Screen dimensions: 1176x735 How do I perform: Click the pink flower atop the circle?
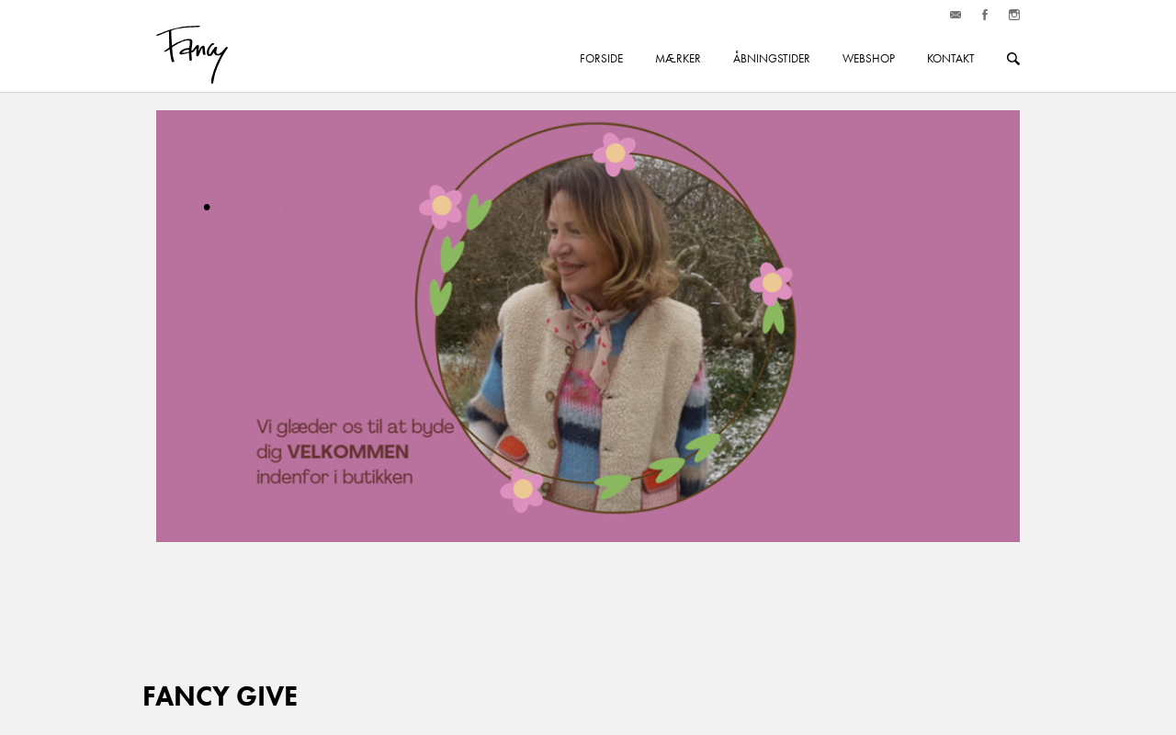[615, 153]
